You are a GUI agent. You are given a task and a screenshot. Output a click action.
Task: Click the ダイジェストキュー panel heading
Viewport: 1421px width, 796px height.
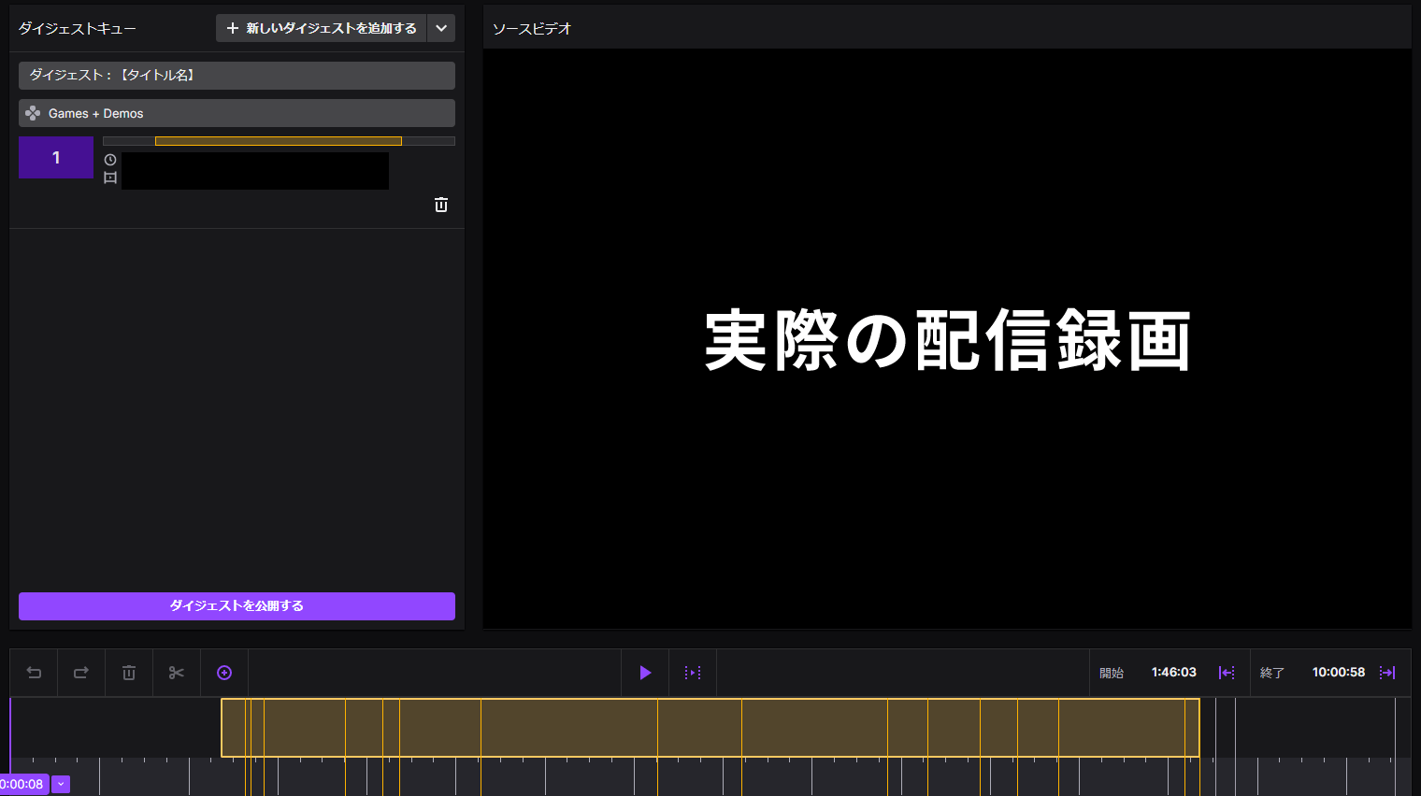click(78, 29)
